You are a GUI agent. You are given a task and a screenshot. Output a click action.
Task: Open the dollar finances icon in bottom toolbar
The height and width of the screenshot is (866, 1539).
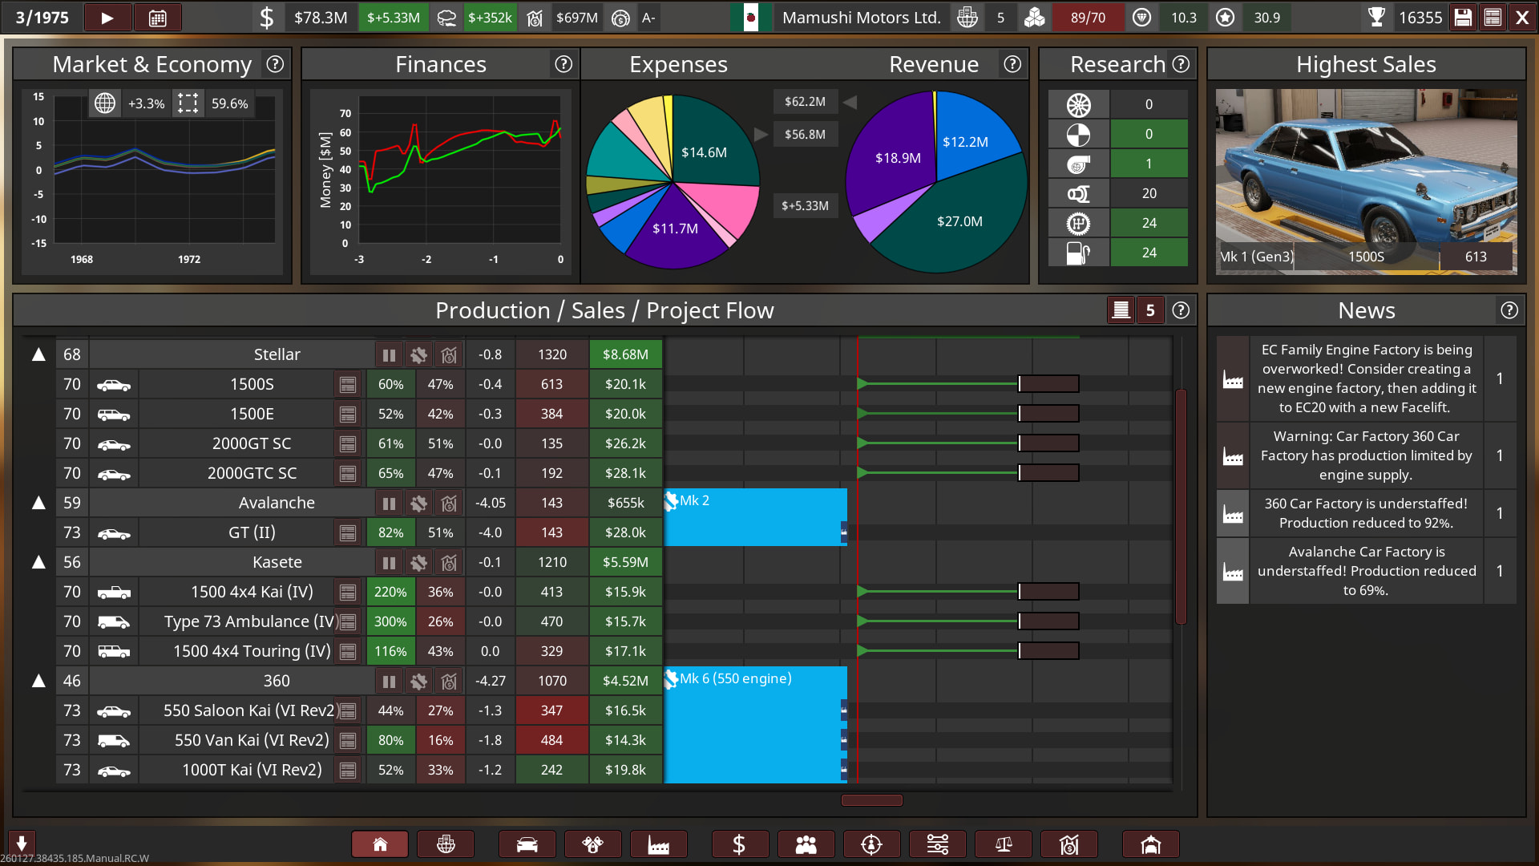(x=739, y=844)
